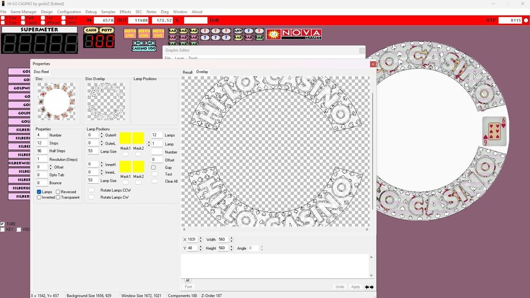This screenshot has width=530, height=298.
Task: Click the overlay preview horizontal scrollbar
Action: pyautogui.click(x=276, y=230)
